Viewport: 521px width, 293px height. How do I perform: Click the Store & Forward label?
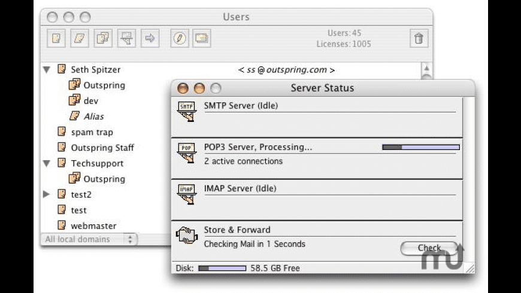237,230
